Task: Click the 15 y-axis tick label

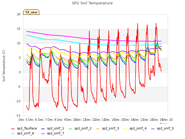Action: (x=18, y=29)
